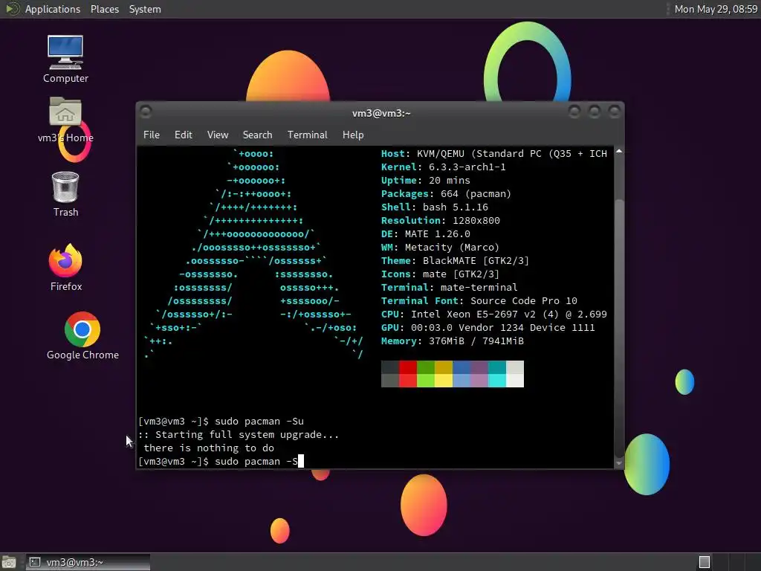This screenshot has height=571, width=761.
Task: Open the System menu
Action: click(x=145, y=9)
